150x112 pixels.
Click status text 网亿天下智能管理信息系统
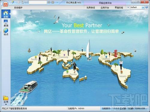point(14,109)
